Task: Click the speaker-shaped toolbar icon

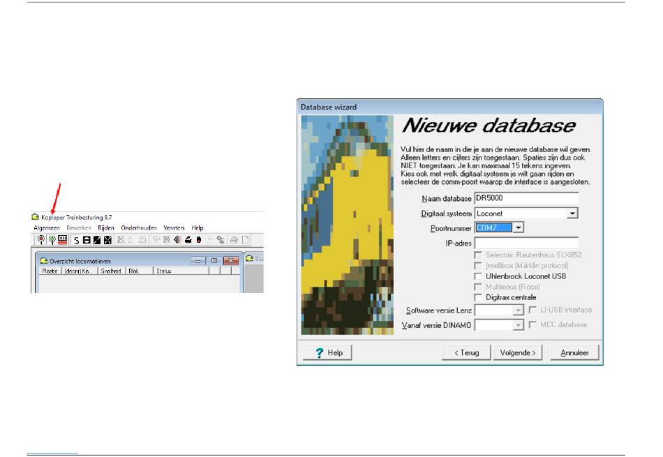Action: pyautogui.click(x=177, y=240)
